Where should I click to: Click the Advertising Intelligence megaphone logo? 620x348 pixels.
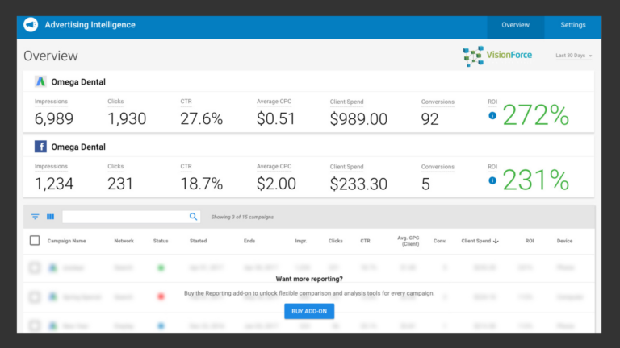[x=31, y=25]
